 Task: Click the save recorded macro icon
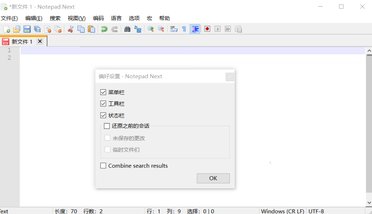(x=238, y=29)
